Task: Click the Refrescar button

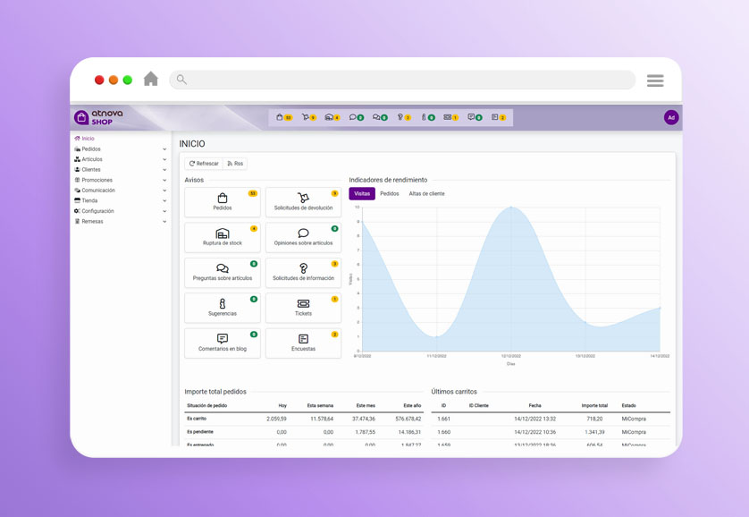Action: pos(204,163)
